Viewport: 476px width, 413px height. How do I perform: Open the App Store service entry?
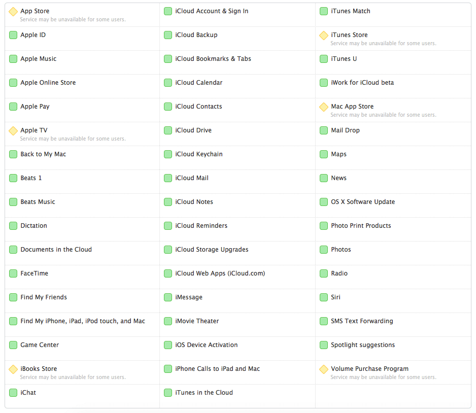pyautogui.click(x=82, y=15)
